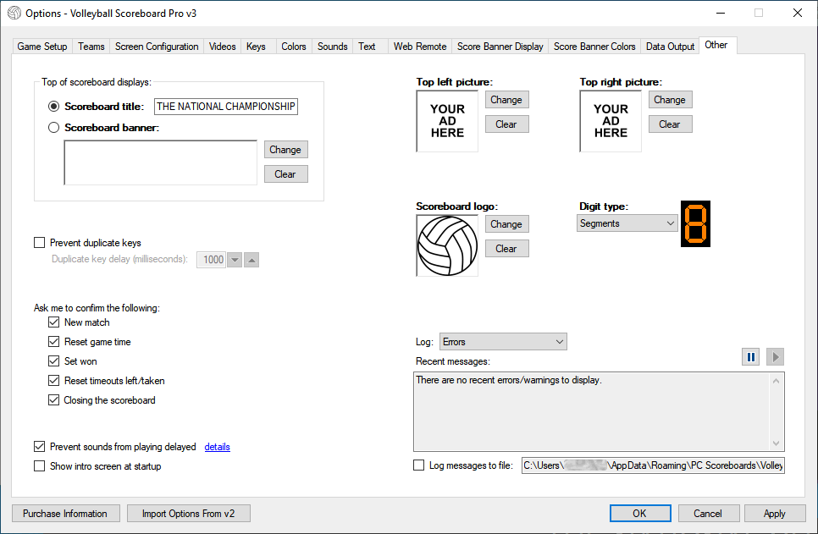Click the play log messages icon

(x=775, y=357)
